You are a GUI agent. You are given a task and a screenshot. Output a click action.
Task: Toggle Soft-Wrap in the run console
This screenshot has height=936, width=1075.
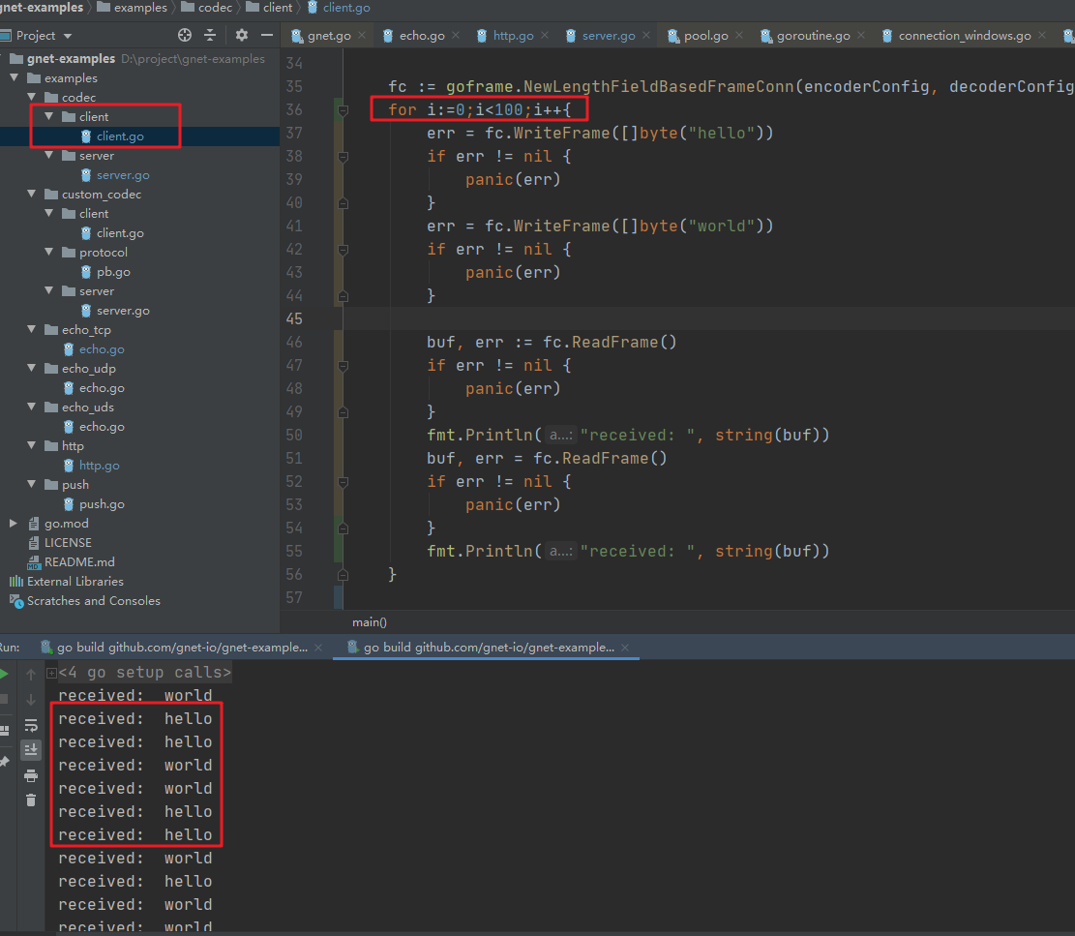pyautogui.click(x=31, y=726)
